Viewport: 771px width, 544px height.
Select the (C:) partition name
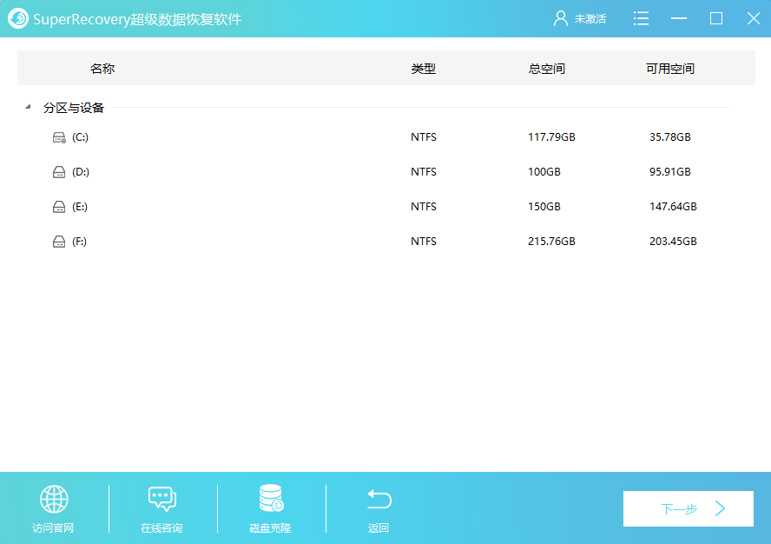point(80,137)
